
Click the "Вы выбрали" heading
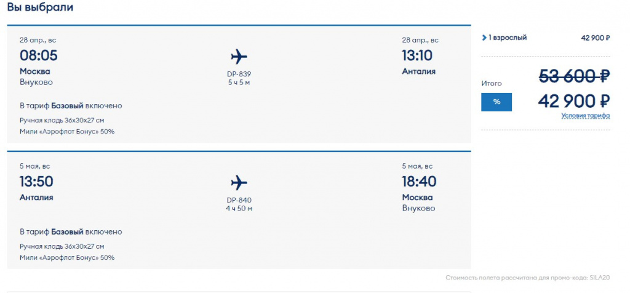40,8
